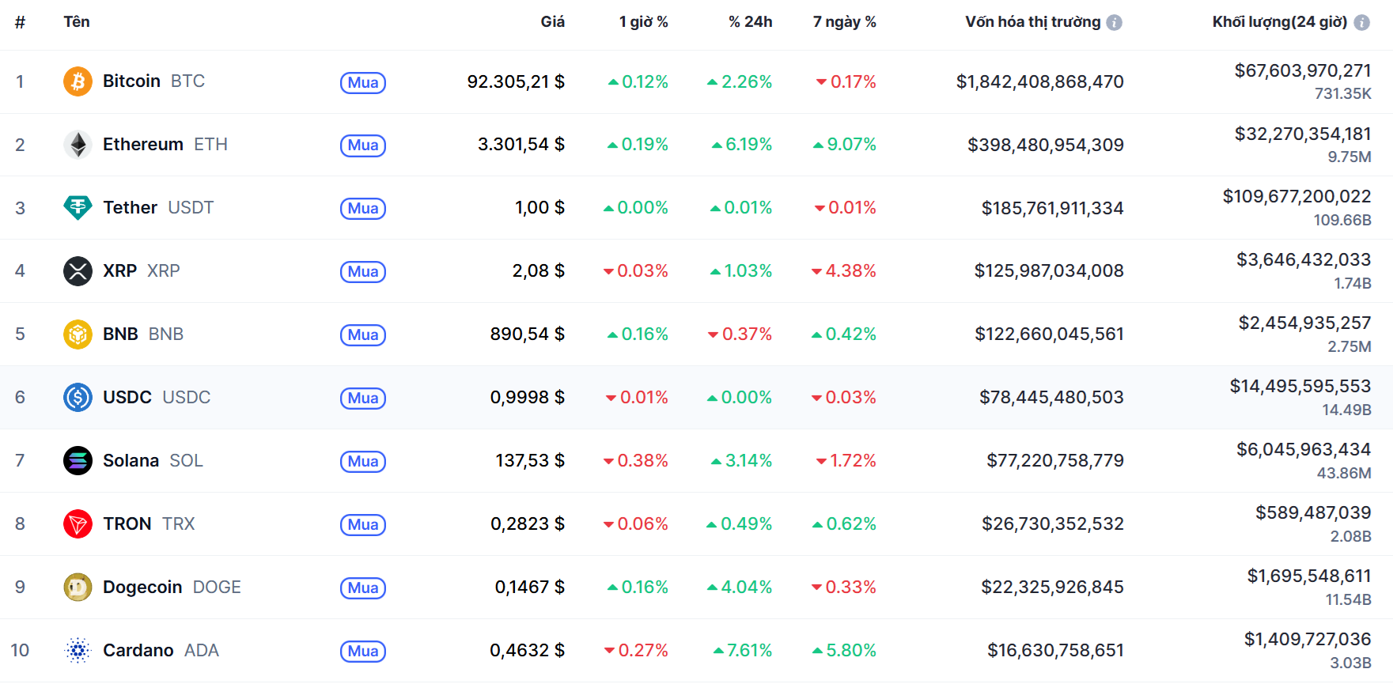Click the Solana logo icon
The image size is (1393, 684).
[78, 460]
